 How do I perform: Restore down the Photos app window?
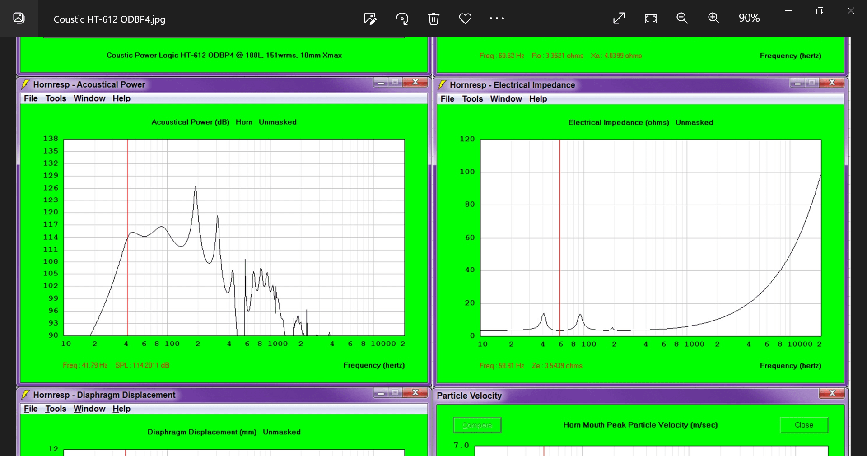[820, 10]
